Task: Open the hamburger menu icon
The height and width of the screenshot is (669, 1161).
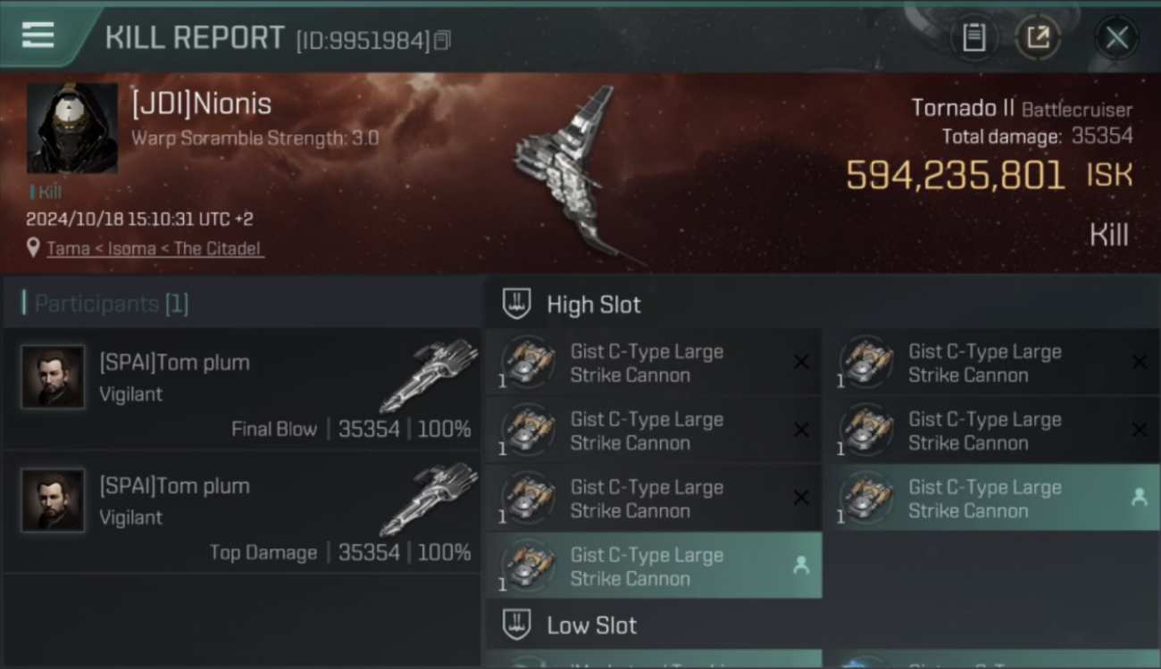Action: 38,36
